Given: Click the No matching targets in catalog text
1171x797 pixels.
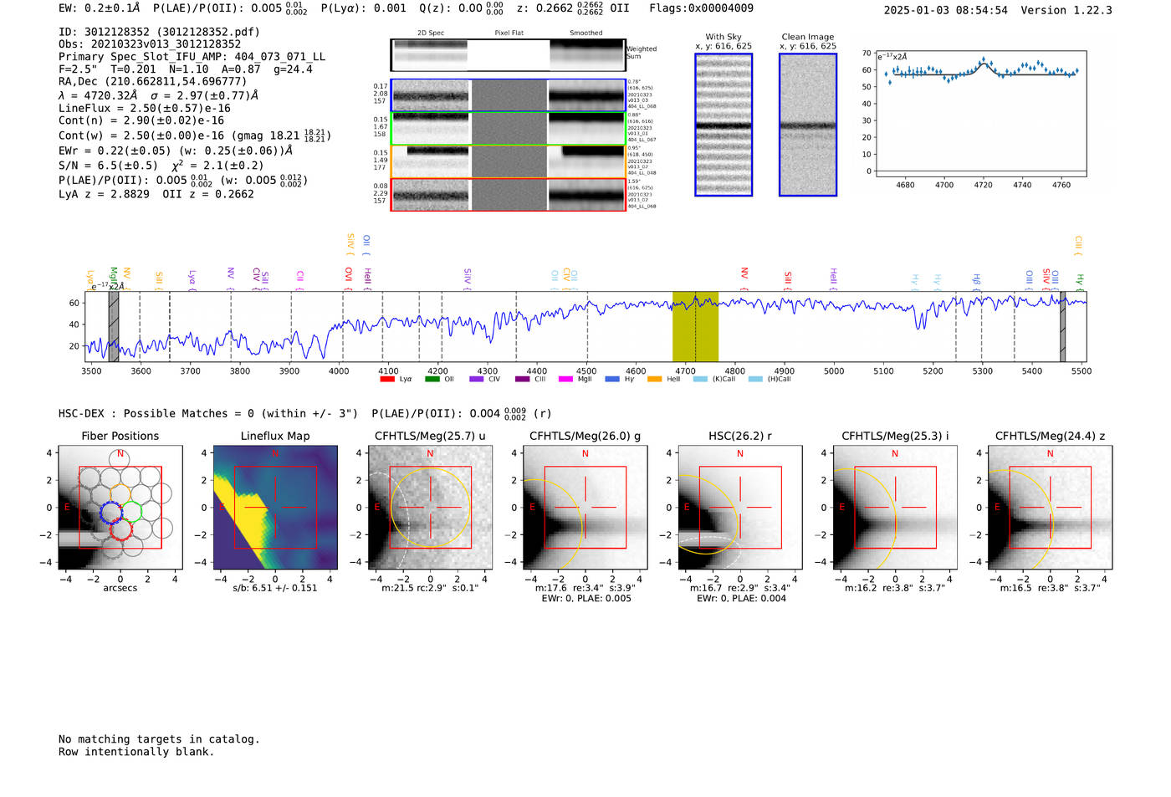Looking at the screenshot, I should point(159,739).
